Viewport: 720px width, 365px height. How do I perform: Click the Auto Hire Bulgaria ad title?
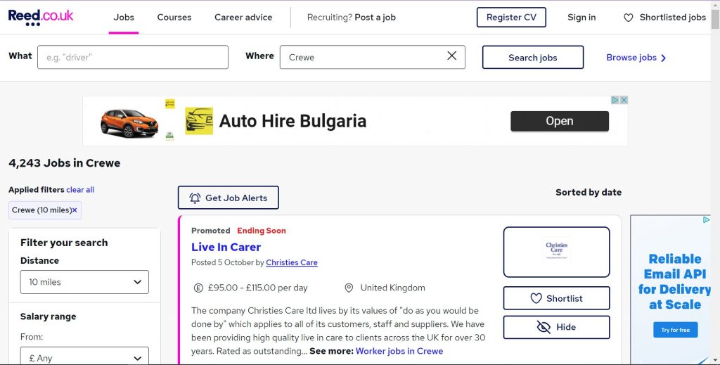(x=292, y=121)
